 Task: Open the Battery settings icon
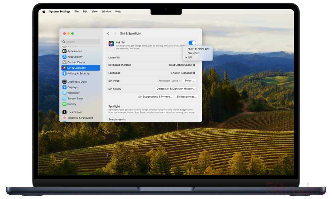(x=64, y=104)
